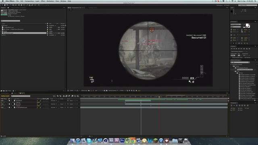The image size is (258, 145).
Task: Jump to first frame in Preview panel
Action: (x=232, y=49)
